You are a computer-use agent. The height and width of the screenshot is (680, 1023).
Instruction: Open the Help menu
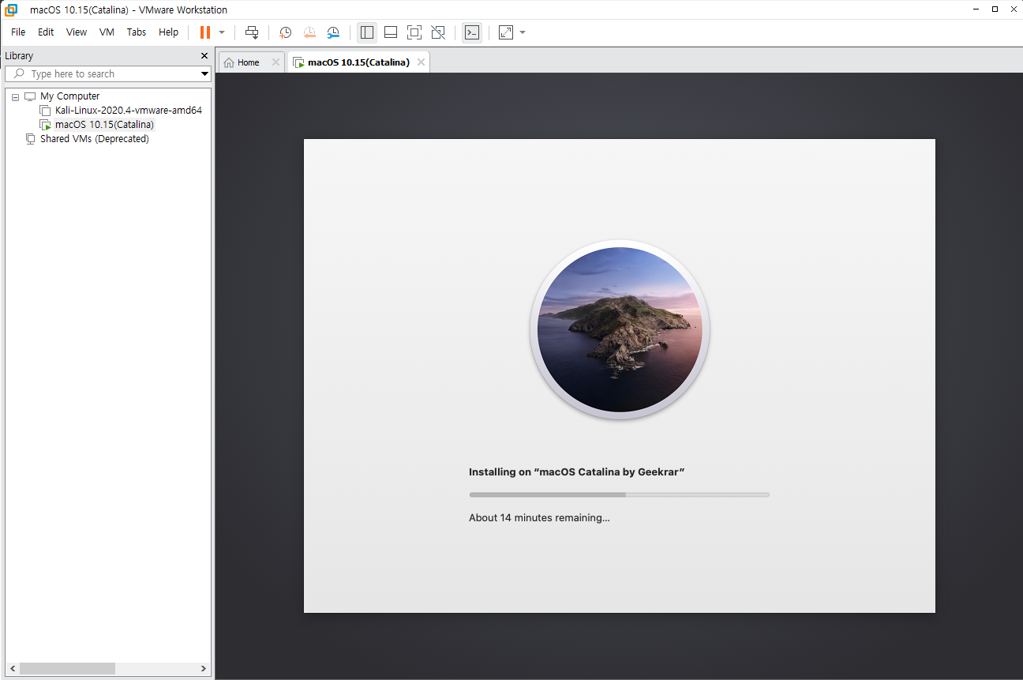point(169,32)
